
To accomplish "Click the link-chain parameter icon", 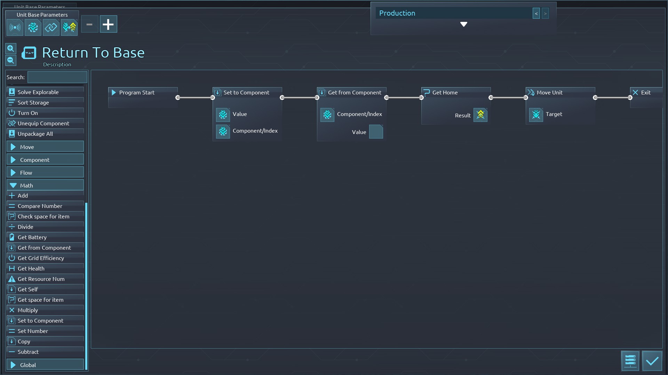I will point(51,28).
